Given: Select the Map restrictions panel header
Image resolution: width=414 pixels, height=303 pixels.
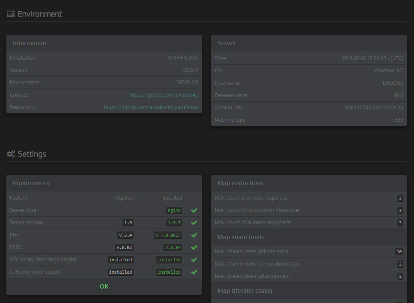Looking at the screenshot, I should point(240,183).
